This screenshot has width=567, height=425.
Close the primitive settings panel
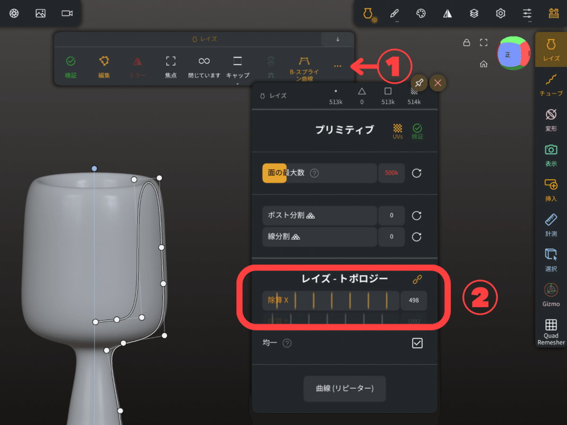click(438, 83)
